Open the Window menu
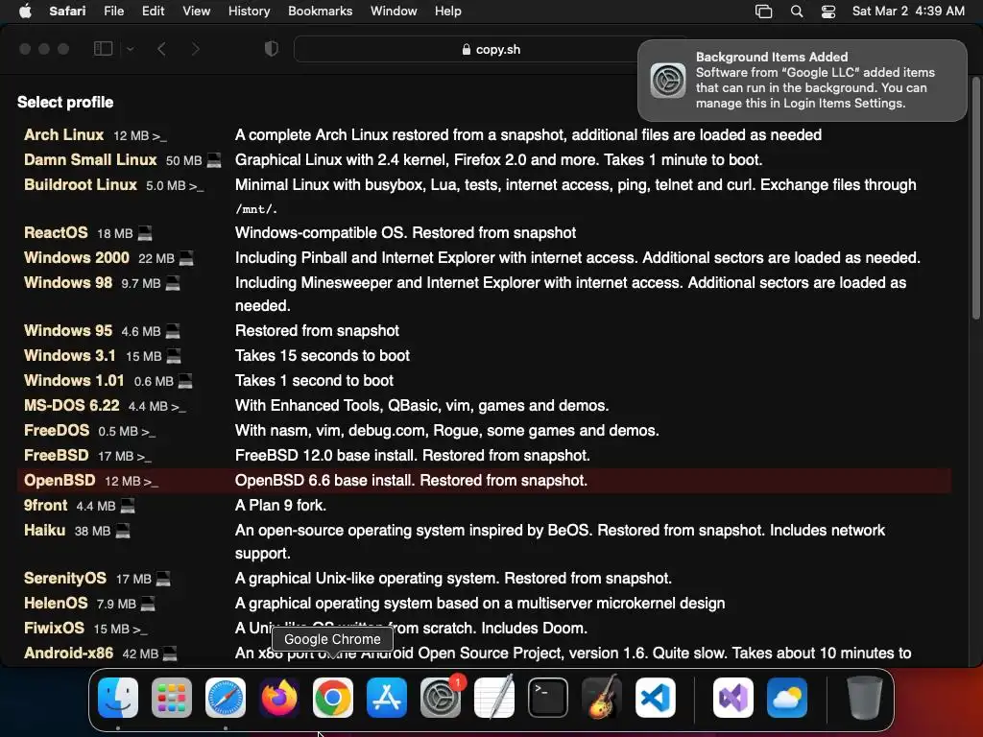 point(393,11)
